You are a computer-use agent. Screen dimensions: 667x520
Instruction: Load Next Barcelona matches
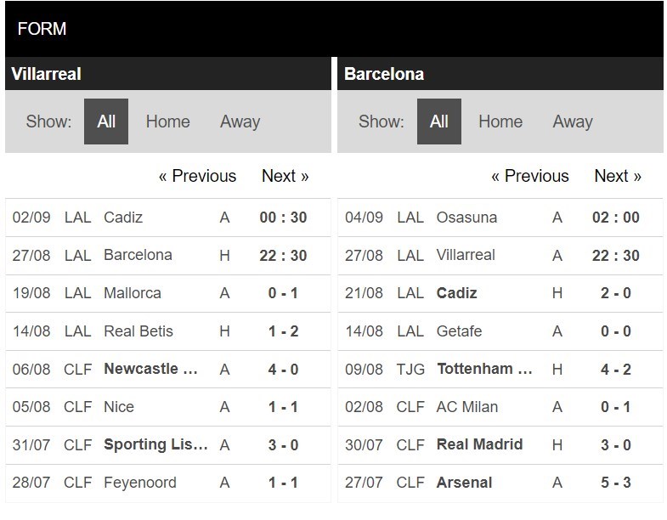tap(618, 176)
